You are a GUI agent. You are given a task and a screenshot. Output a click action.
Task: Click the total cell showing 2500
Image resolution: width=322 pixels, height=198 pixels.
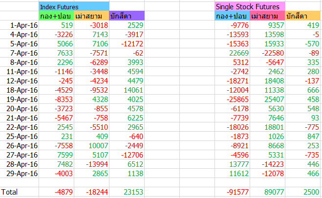[302, 192]
